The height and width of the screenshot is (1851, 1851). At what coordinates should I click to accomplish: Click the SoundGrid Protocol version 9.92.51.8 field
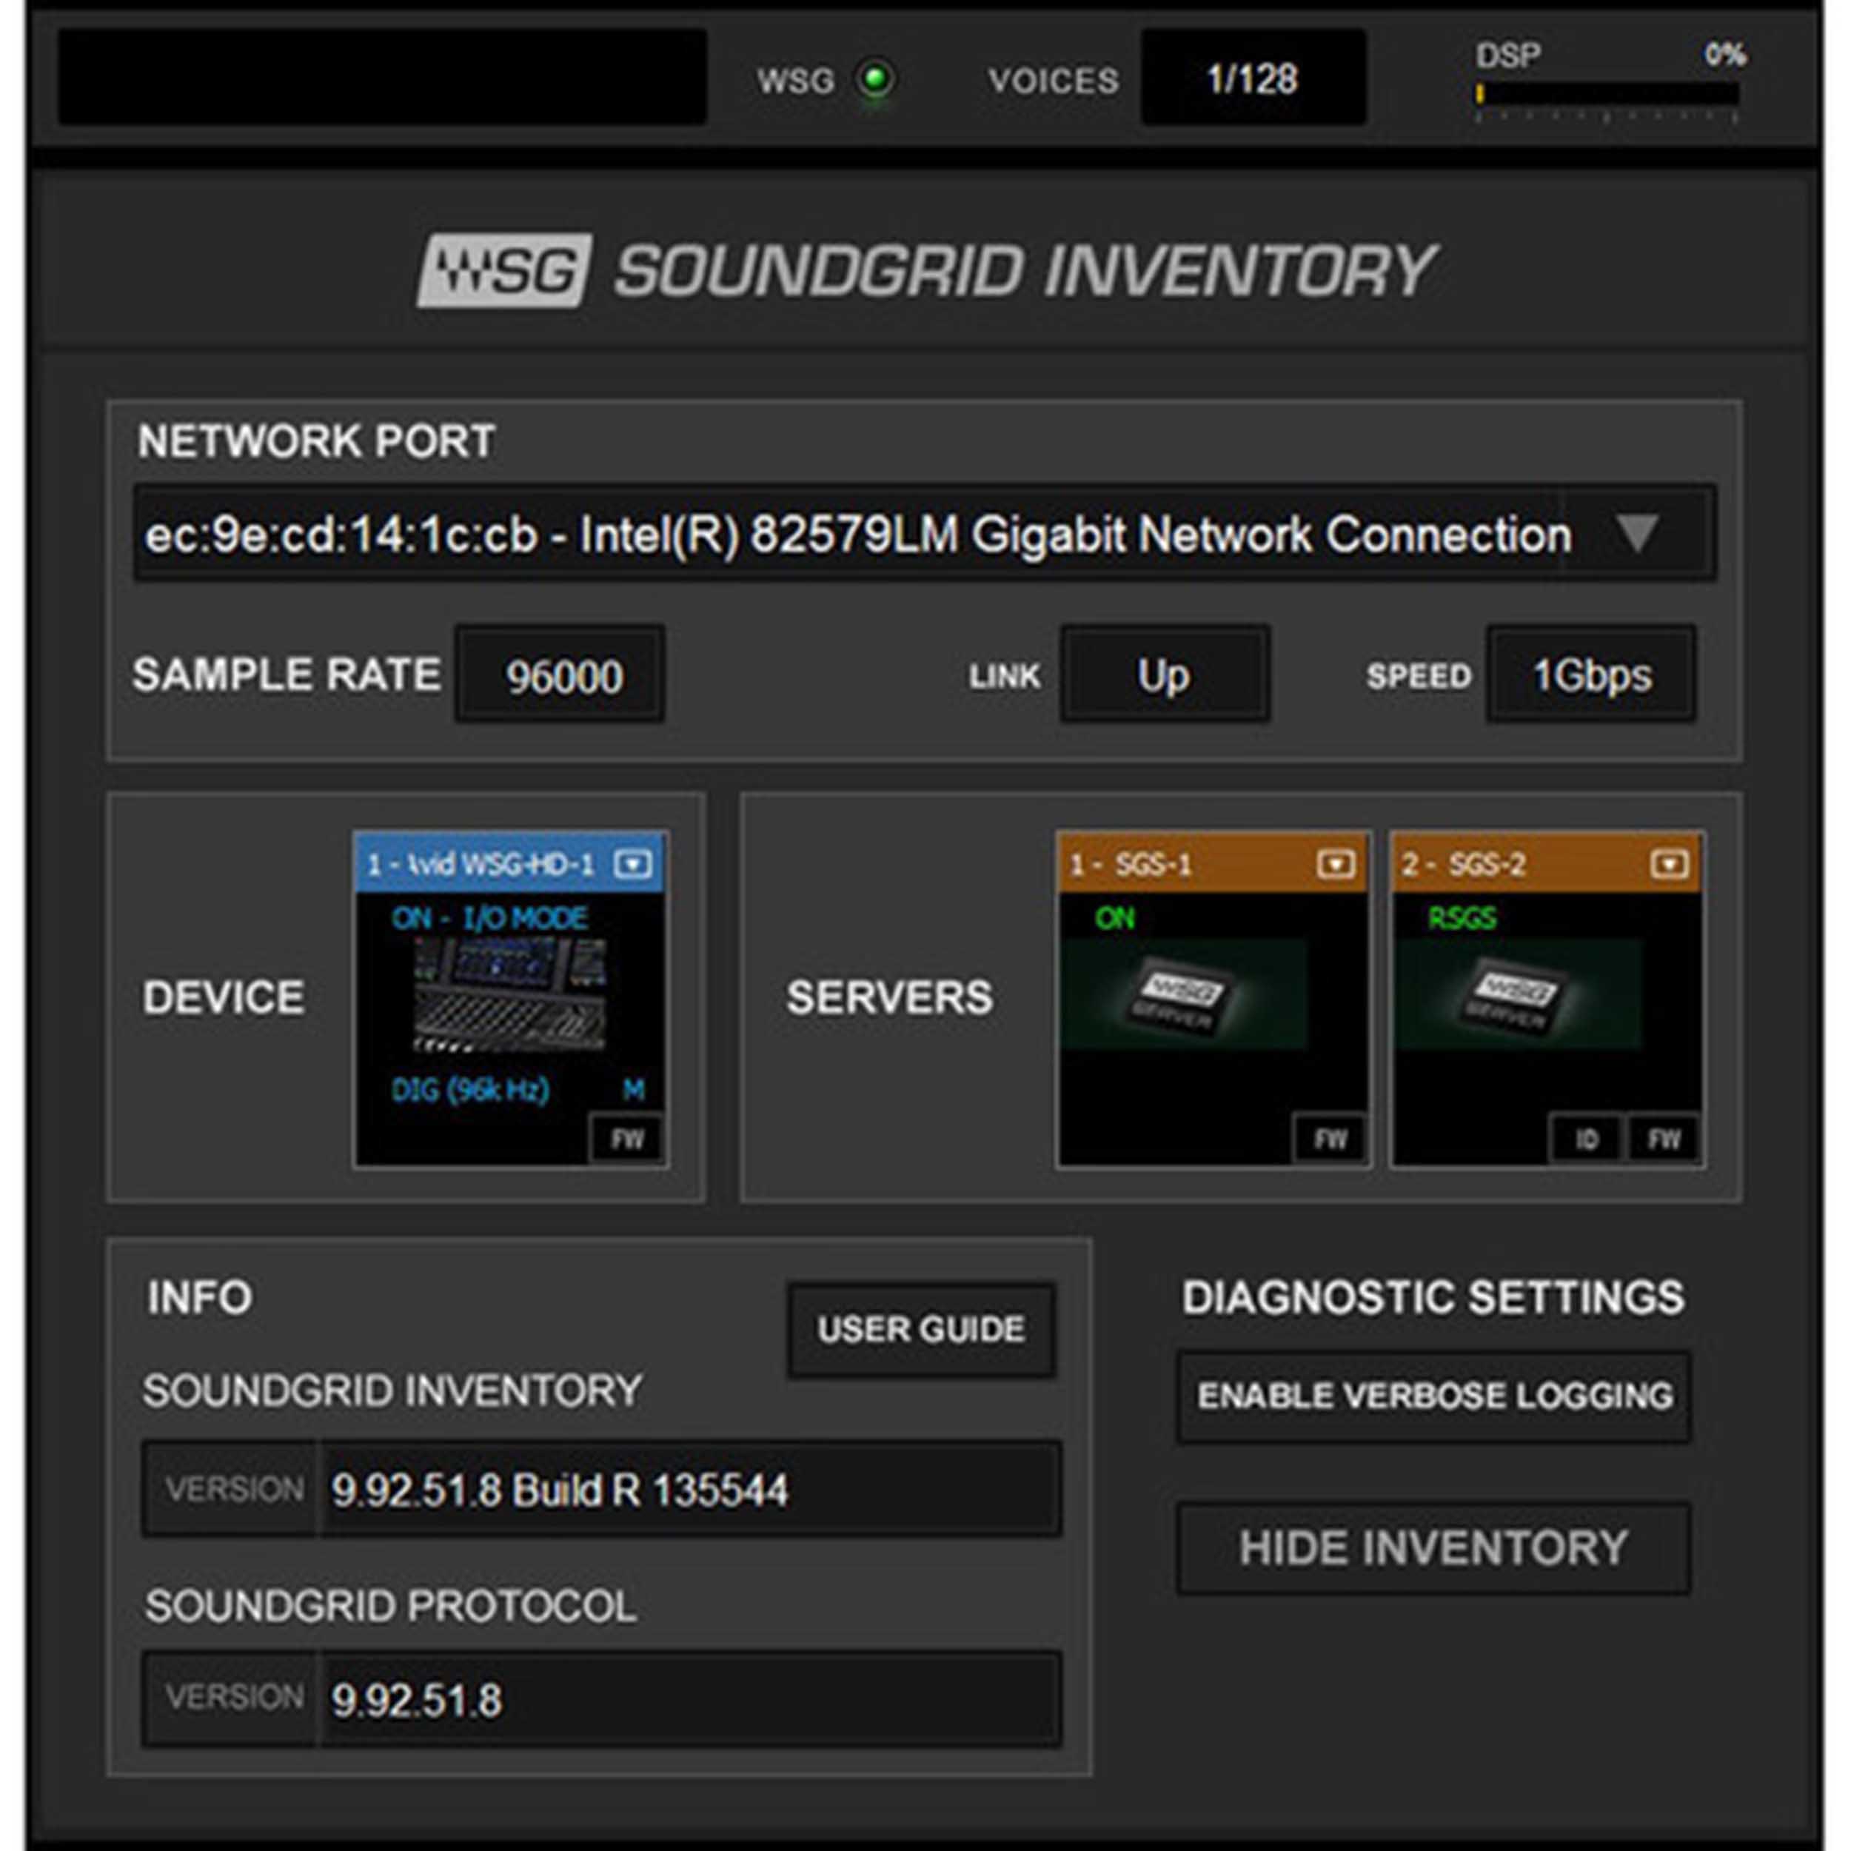click(602, 1700)
